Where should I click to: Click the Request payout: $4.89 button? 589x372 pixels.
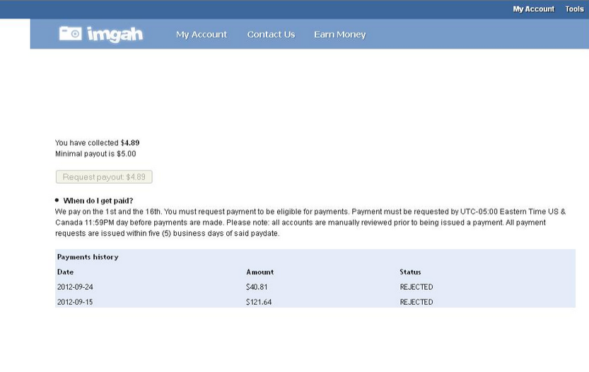tap(104, 177)
